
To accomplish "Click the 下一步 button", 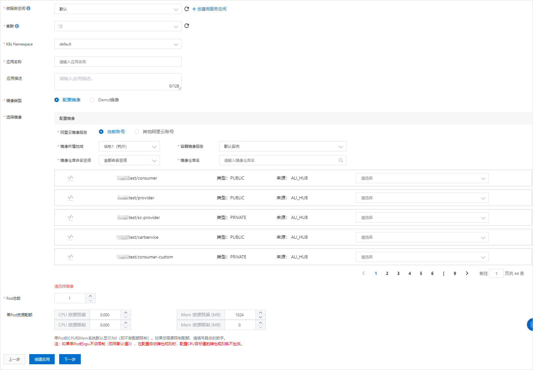I will pyautogui.click(x=70, y=359).
